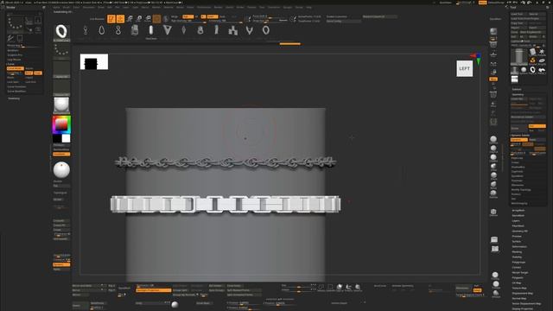Pick the diamond-shaped link brush

[x=184, y=30]
